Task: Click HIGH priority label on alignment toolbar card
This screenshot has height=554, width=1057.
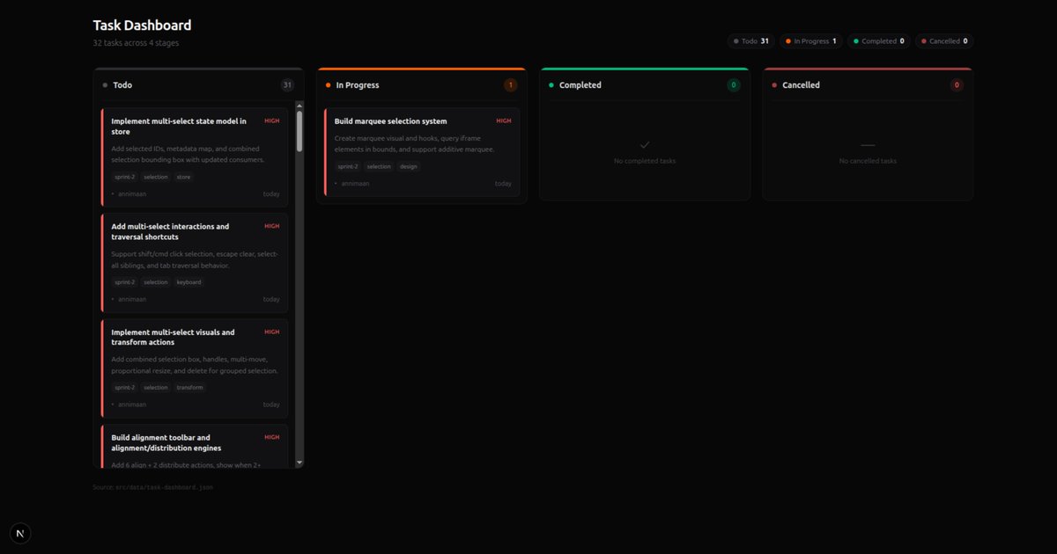Action: click(x=272, y=437)
